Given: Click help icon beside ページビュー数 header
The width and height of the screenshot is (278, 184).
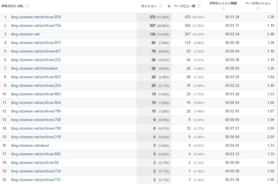Looking at the screenshot, I should [x=199, y=6].
